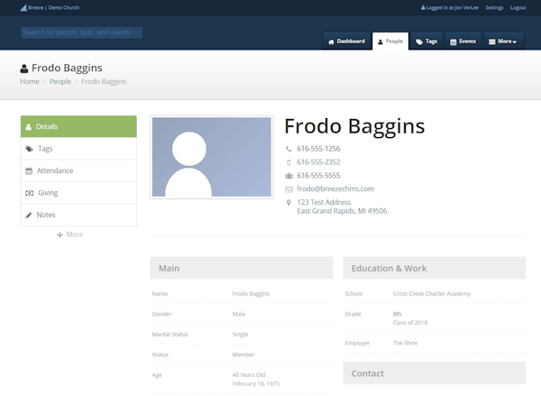Image resolution: width=541 pixels, height=396 pixels.
Task: Select Details in the sidebar
Action: [x=78, y=126]
